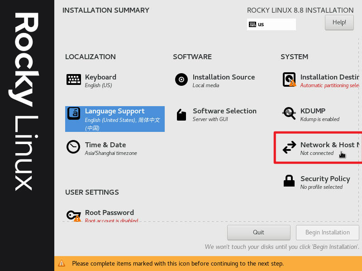Viewport: 362px width, 271px height.
Task: Click the 'English (US)' keyboard status text
Action: pyautogui.click(x=98, y=85)
